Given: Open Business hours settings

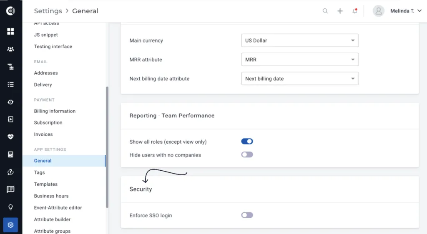Looking at the screenshot, I should click(x=51, y=196).
